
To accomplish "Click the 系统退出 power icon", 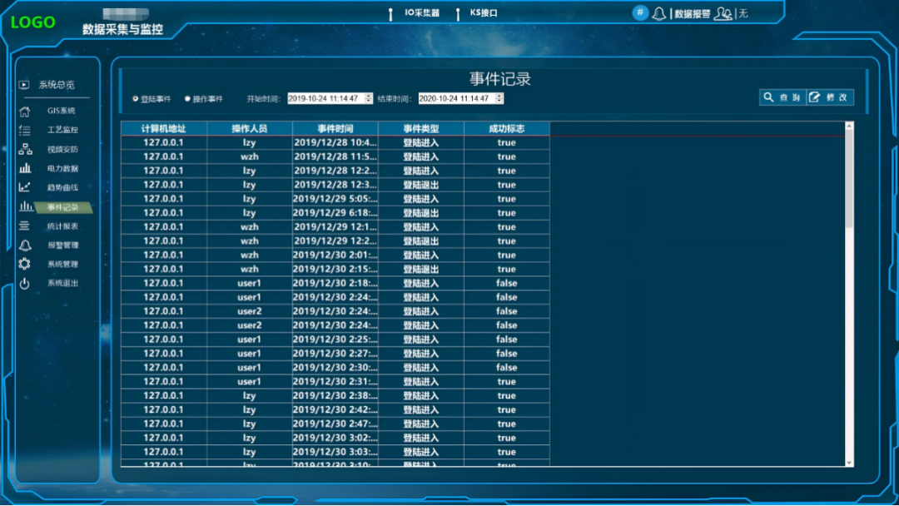I will (25, 284).
